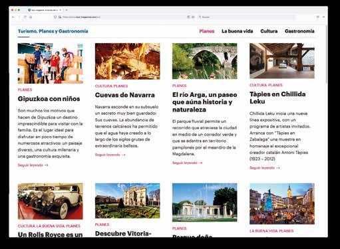Close the current browser tab
The image size is (340, 249).
click(61, 10)
